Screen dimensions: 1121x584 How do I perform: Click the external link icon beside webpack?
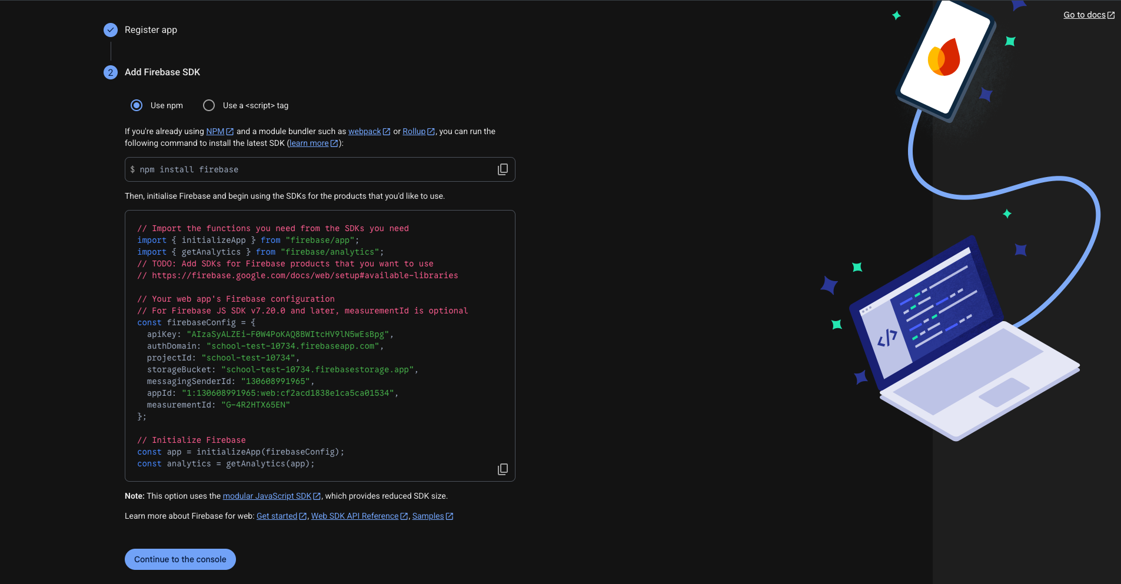[x=386, y=131]
